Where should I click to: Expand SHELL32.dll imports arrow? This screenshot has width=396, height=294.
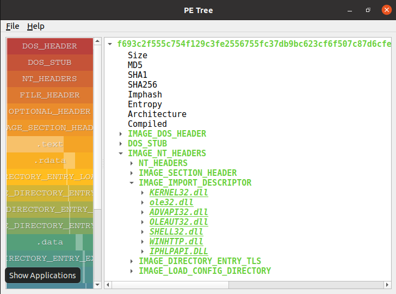[143, 232]
